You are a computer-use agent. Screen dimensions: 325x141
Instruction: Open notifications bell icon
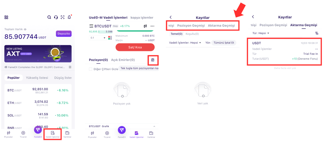click(69, 17)
